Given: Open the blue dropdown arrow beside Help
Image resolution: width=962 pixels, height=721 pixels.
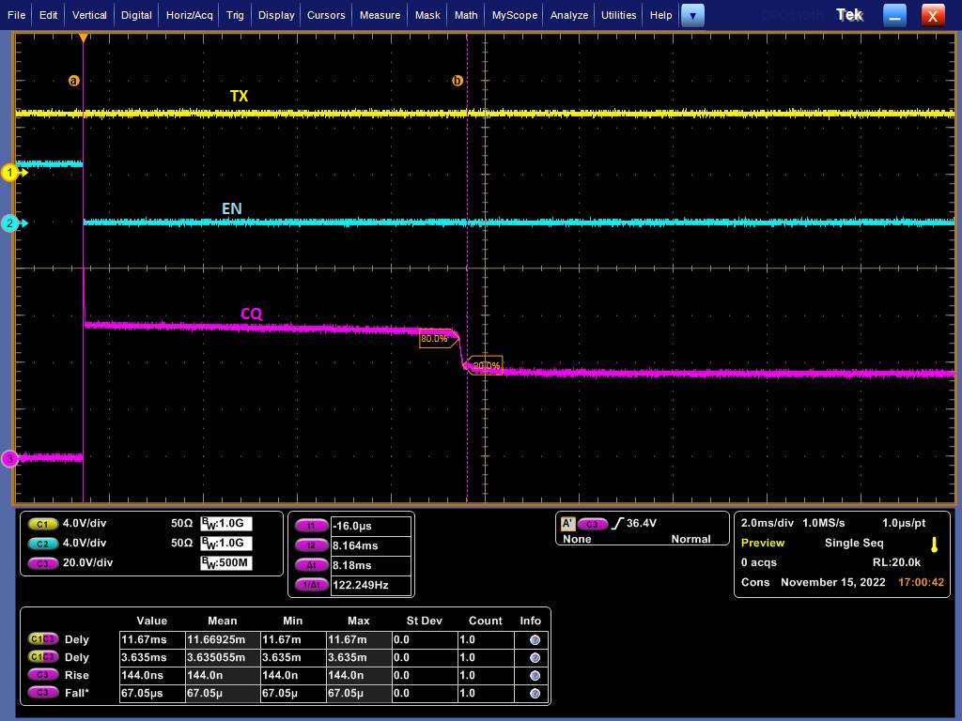Looking at the screenshot, I should 692,15.
